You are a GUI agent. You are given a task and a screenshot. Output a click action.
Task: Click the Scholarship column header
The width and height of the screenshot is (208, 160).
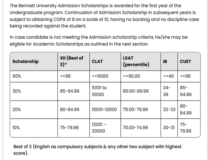pos(25,62)
